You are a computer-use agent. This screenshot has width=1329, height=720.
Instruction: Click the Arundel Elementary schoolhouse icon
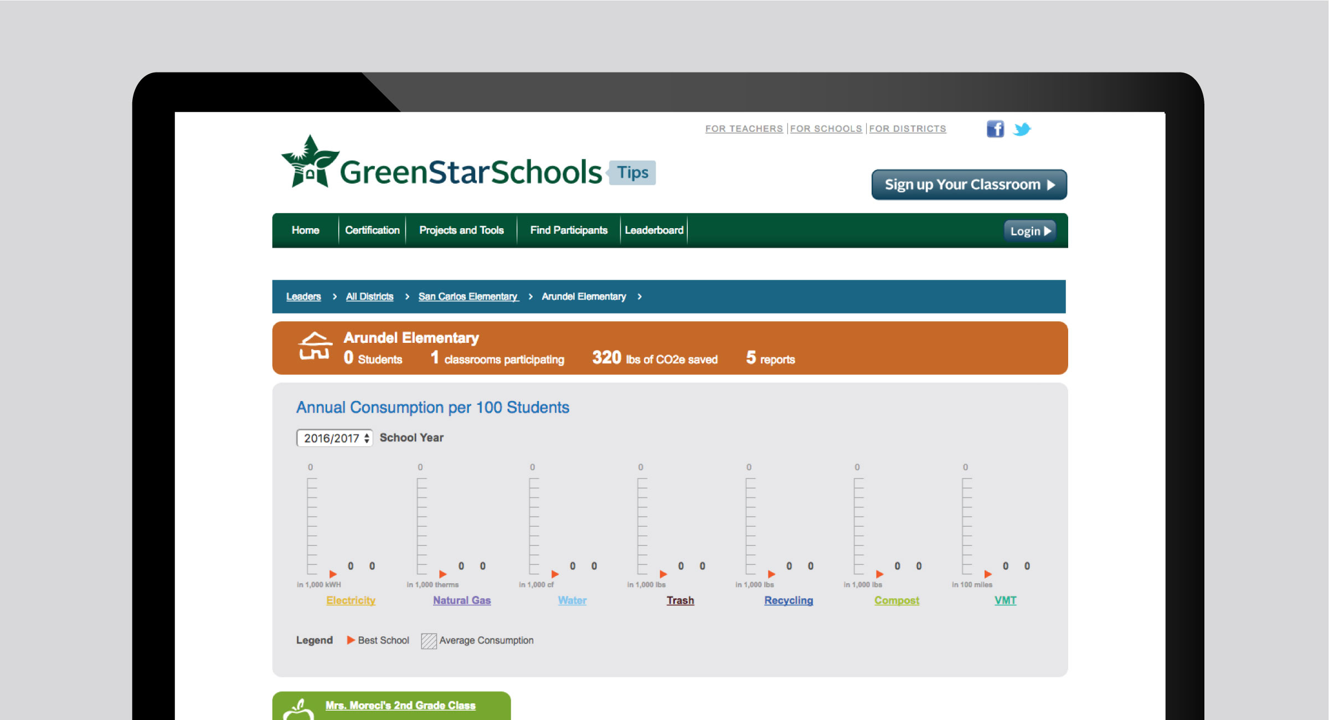[x=315, y=346]
